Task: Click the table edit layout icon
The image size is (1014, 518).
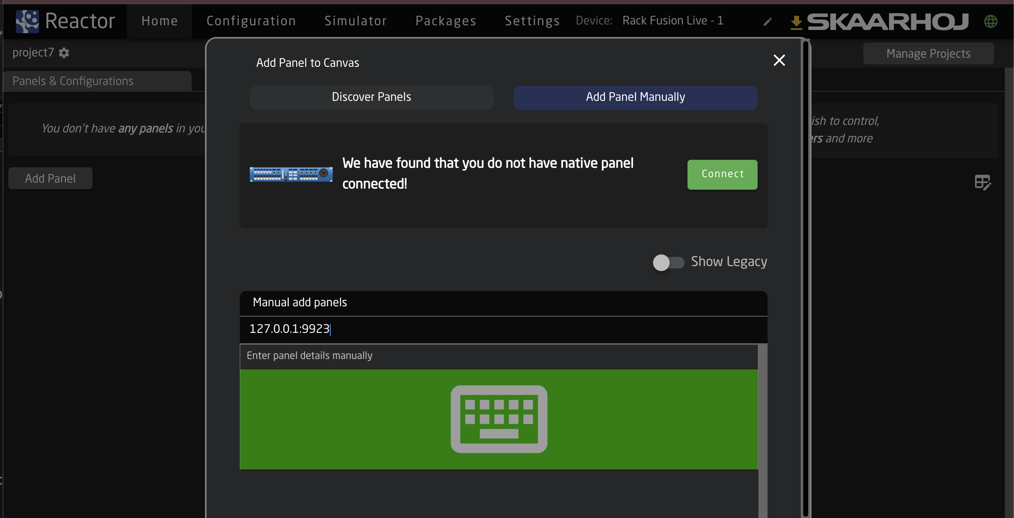Action: (982, 182)
